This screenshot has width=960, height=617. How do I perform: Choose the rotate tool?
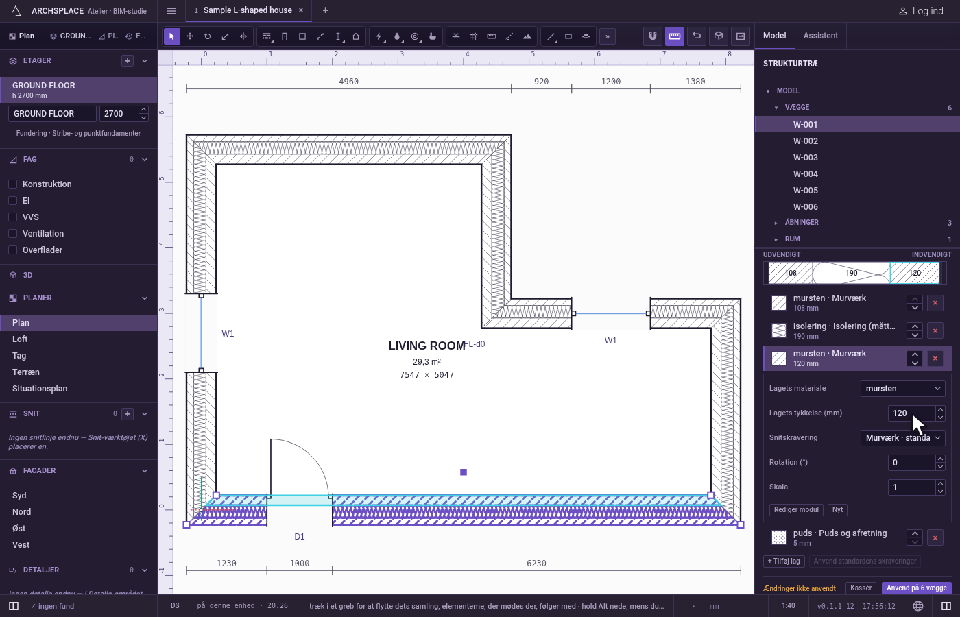[208, 36]
